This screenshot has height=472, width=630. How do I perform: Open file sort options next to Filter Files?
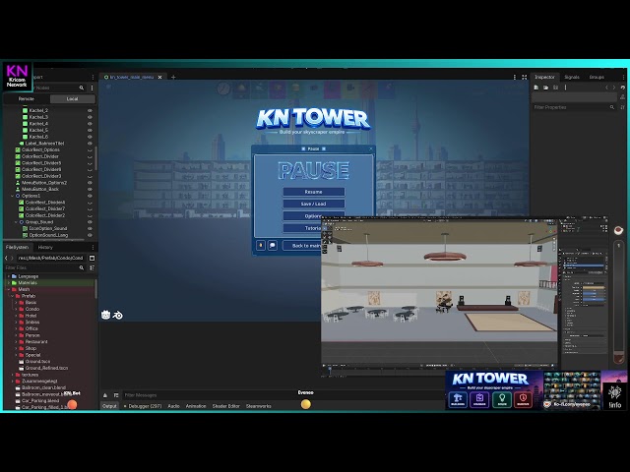(x=92, y=267)
